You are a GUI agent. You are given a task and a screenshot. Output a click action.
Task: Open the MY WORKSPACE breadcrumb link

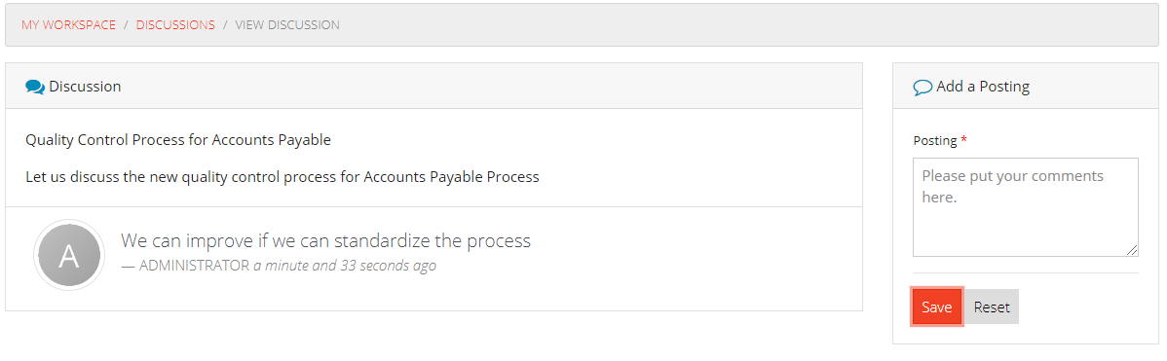pyautogui.click(x=68, y=24)
